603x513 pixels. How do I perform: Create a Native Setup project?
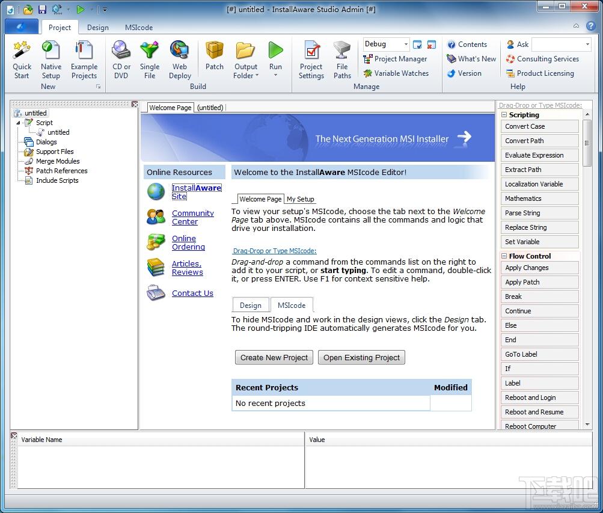coord(51,60)
